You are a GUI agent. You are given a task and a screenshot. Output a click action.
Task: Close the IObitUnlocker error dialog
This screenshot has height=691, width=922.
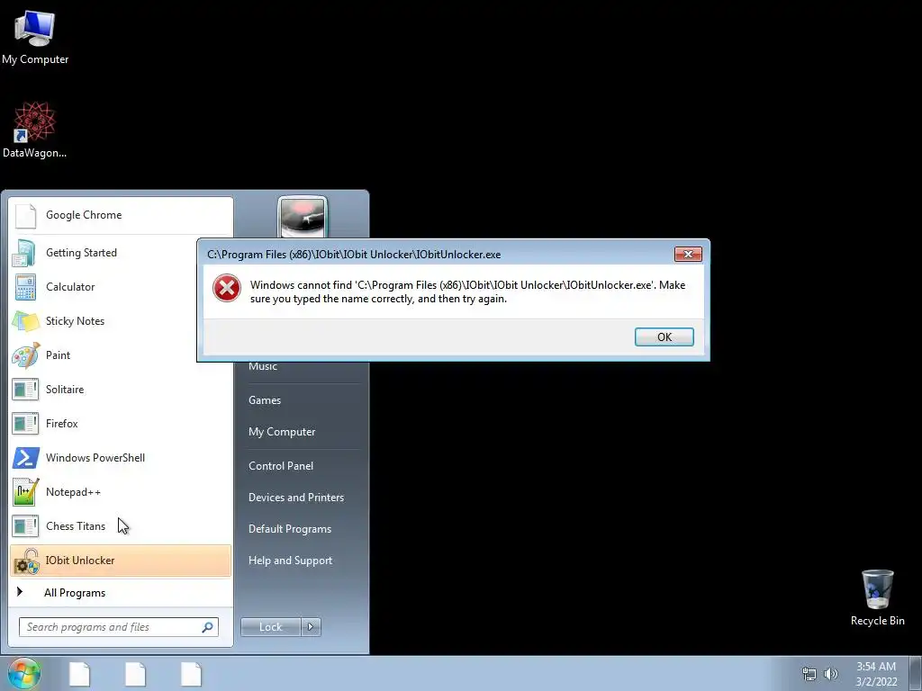[687, 254]
